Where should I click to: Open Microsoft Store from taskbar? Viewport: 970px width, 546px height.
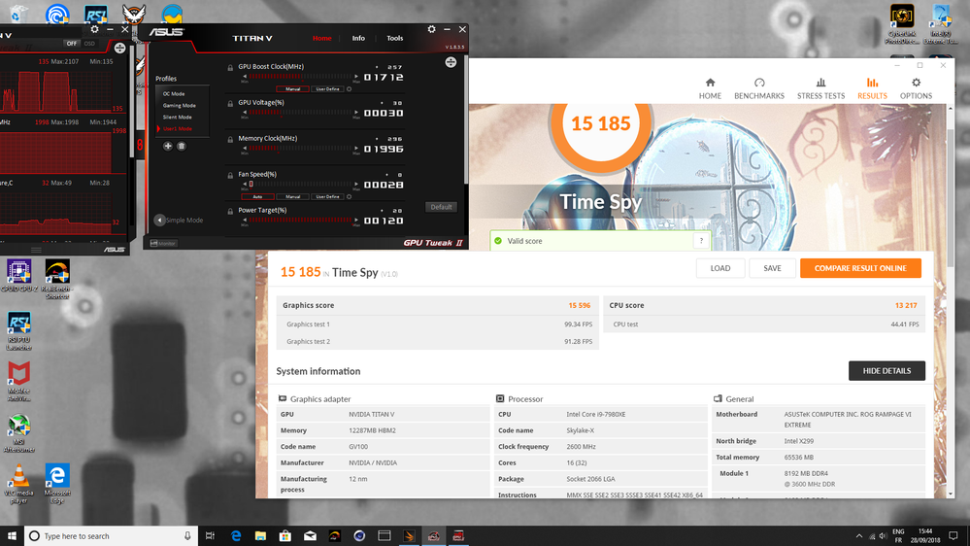[x=285, y=536]
